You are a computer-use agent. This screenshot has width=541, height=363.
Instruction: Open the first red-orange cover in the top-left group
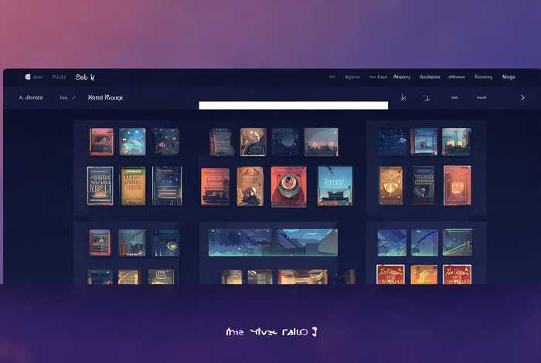pos(101,141)
